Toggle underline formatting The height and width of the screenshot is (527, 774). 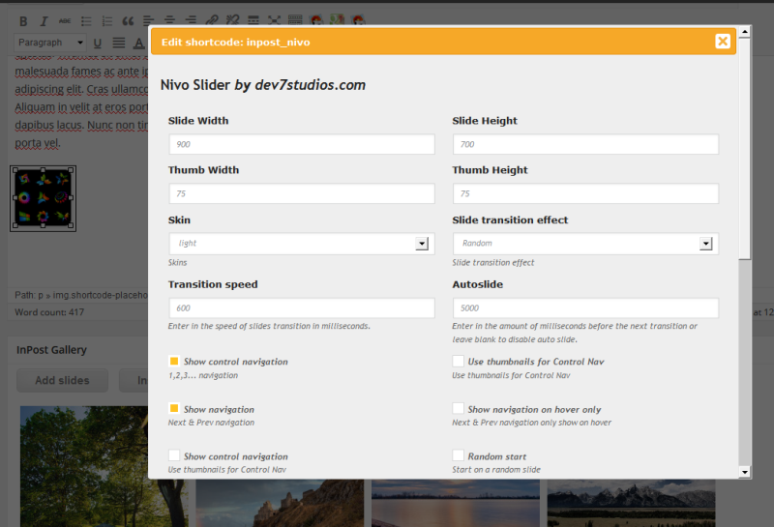tap(98, 44)
